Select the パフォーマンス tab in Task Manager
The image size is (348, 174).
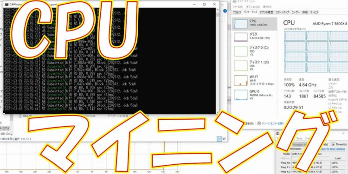[251, 12]
